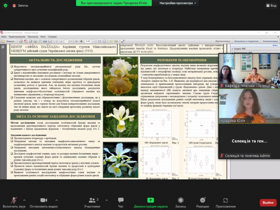The width and height of the screenshot is (280, 210).
Task: Open Реакции reactions menu
Action: [x=203, y=203]
